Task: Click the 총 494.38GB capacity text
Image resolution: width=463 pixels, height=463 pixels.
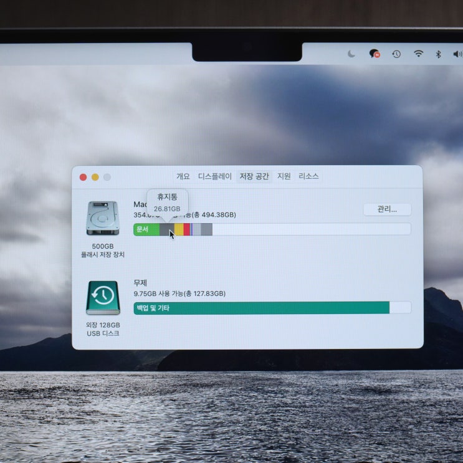Action: pyautogui.click(x=214, y=214)
